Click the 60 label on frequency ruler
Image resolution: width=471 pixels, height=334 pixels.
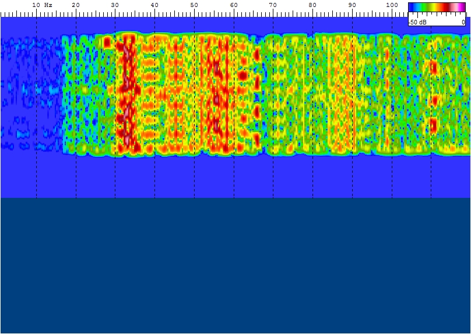[x=234, y=5]
